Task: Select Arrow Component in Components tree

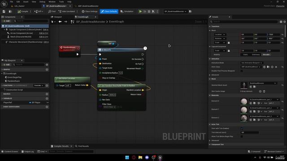Action: pos(22,33)
